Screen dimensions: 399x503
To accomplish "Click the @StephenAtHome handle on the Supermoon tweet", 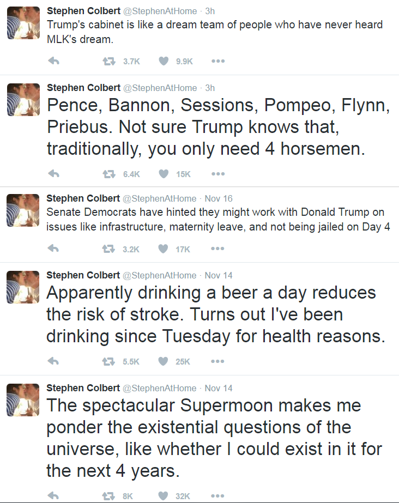I will [160, 388].
